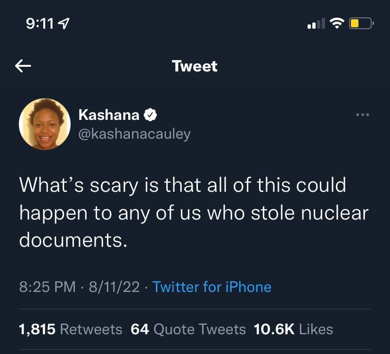Tap the Wi-Fi icon in status bar
This screenshot has width=390, height=354.
(336, 23)
